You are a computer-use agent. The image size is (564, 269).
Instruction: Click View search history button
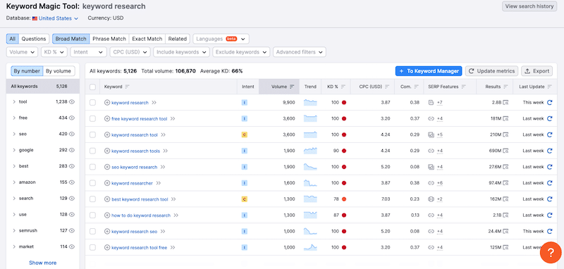529,6
